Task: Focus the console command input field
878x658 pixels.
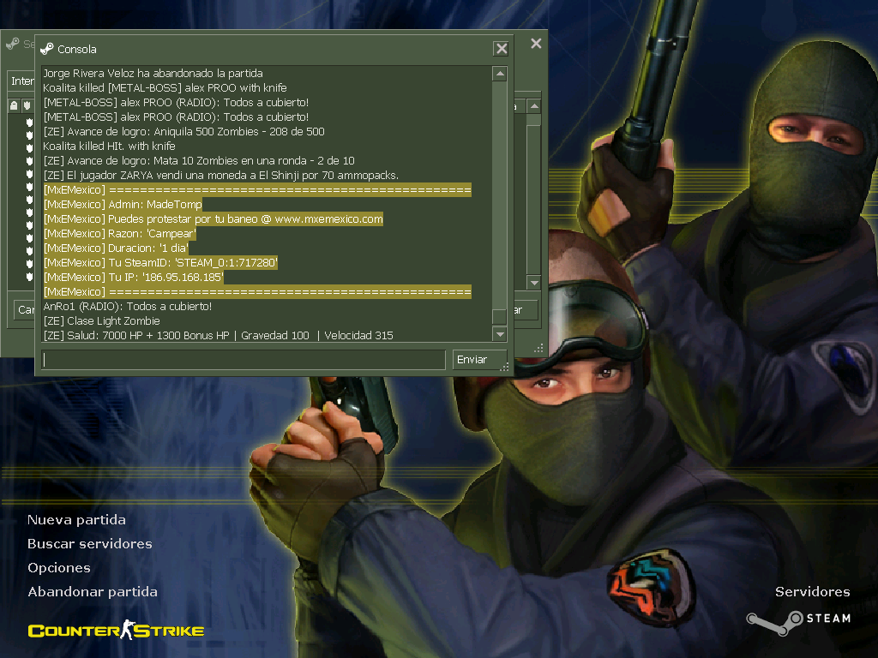Action: tap(244, 360)
